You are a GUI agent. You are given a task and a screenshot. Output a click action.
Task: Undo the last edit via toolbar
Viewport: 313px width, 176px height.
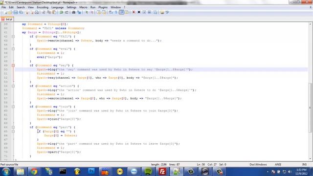click(x=61, y=12)
